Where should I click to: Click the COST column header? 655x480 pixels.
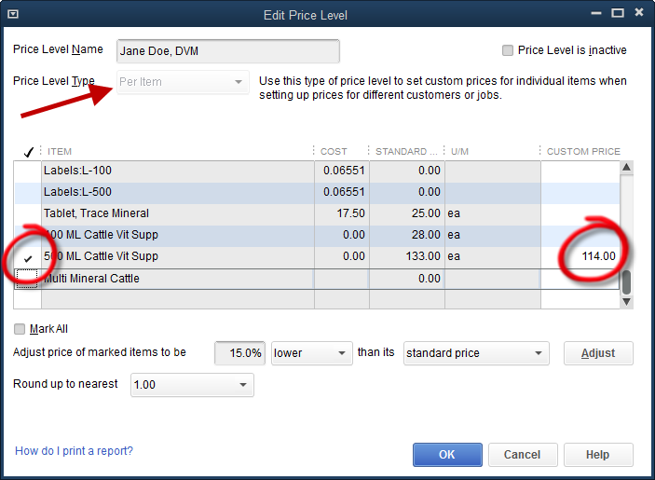(x=334, y=152)
